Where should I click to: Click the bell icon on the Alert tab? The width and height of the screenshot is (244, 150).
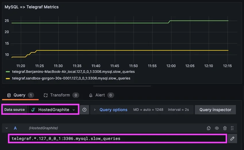pos(91,95)
